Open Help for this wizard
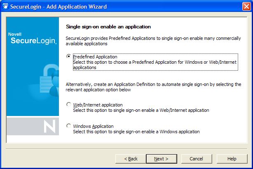The width and height of the screenshot is (253, 169). point(232,159)
